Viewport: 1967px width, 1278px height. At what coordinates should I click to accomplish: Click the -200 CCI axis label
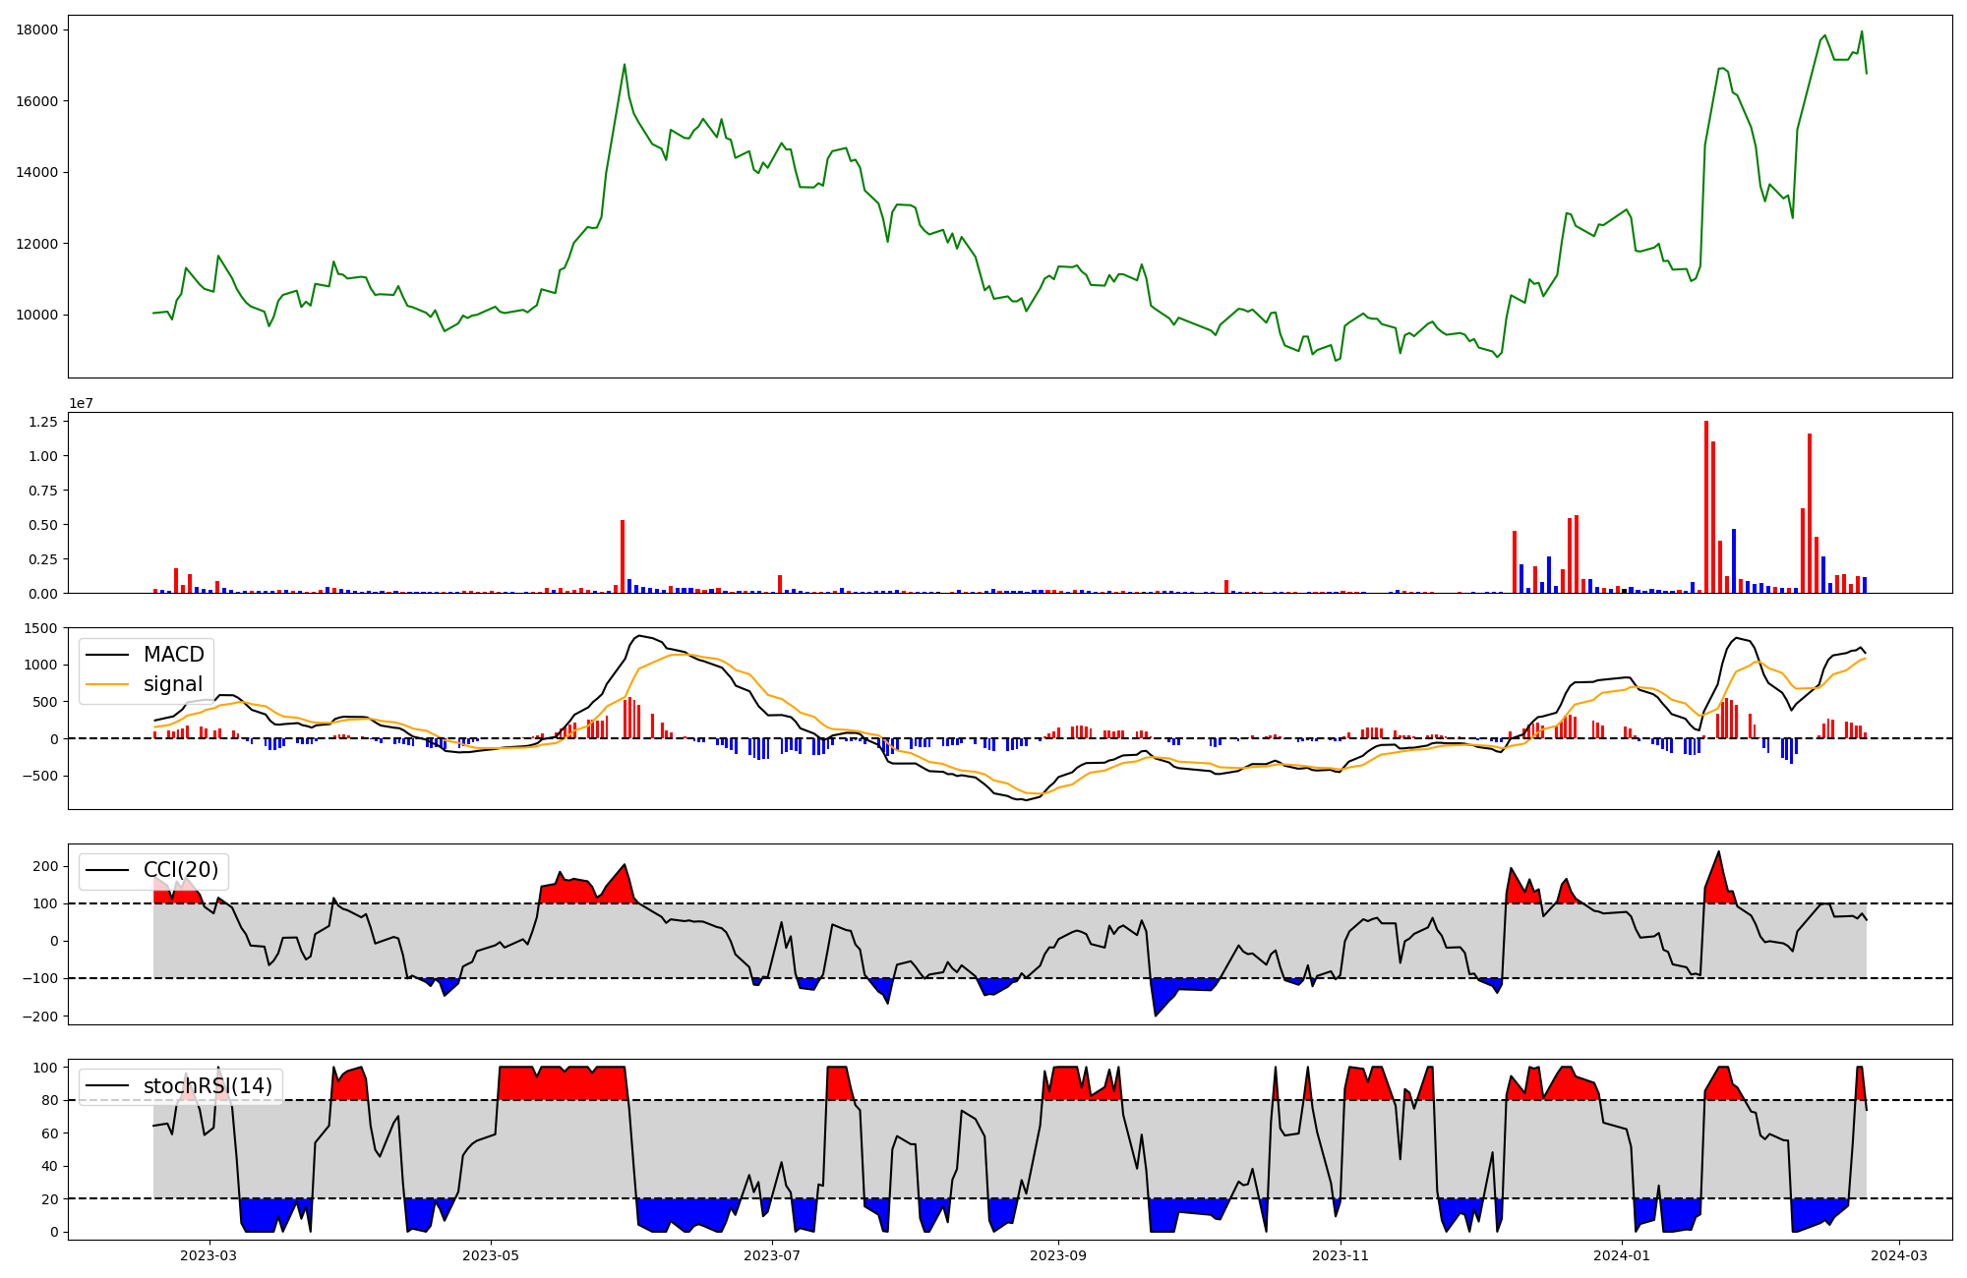click(40, 1016)
